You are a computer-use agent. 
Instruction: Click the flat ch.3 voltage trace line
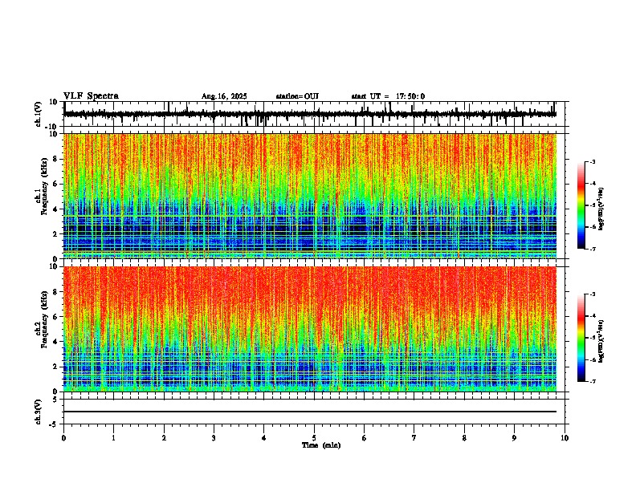310,412
